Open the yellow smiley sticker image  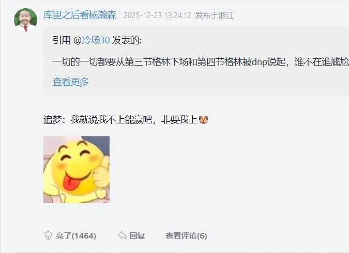pos(77,169)
